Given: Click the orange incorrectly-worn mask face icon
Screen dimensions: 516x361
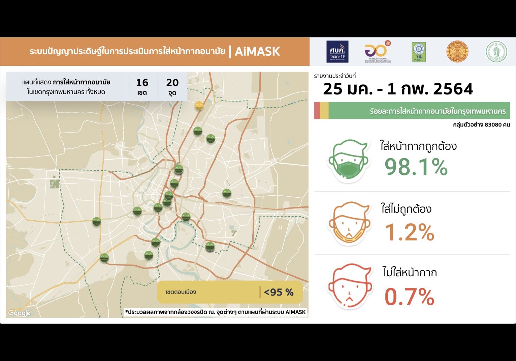Looking at the screenshot, I should (349, 224).
